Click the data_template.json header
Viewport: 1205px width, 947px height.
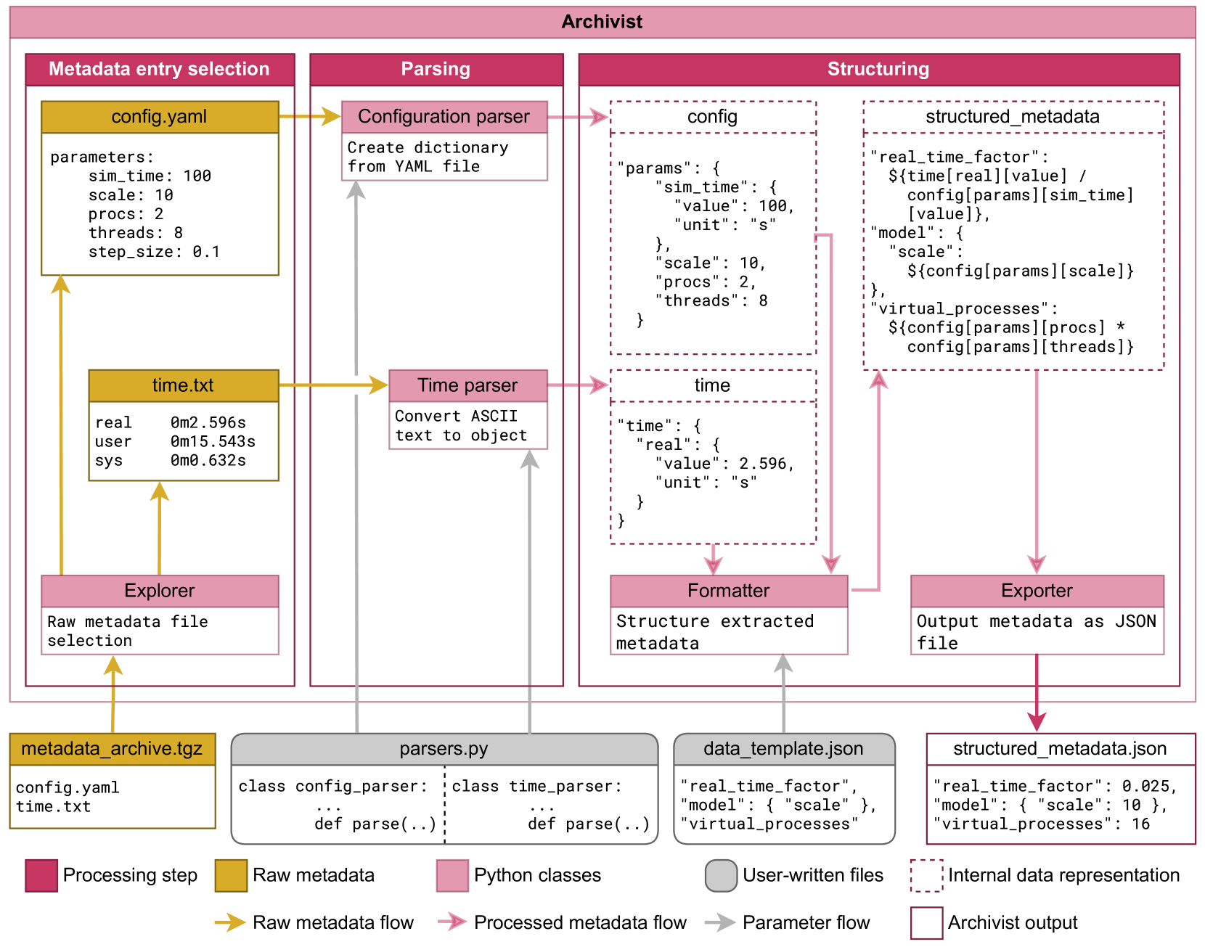[x=783, y=749]
